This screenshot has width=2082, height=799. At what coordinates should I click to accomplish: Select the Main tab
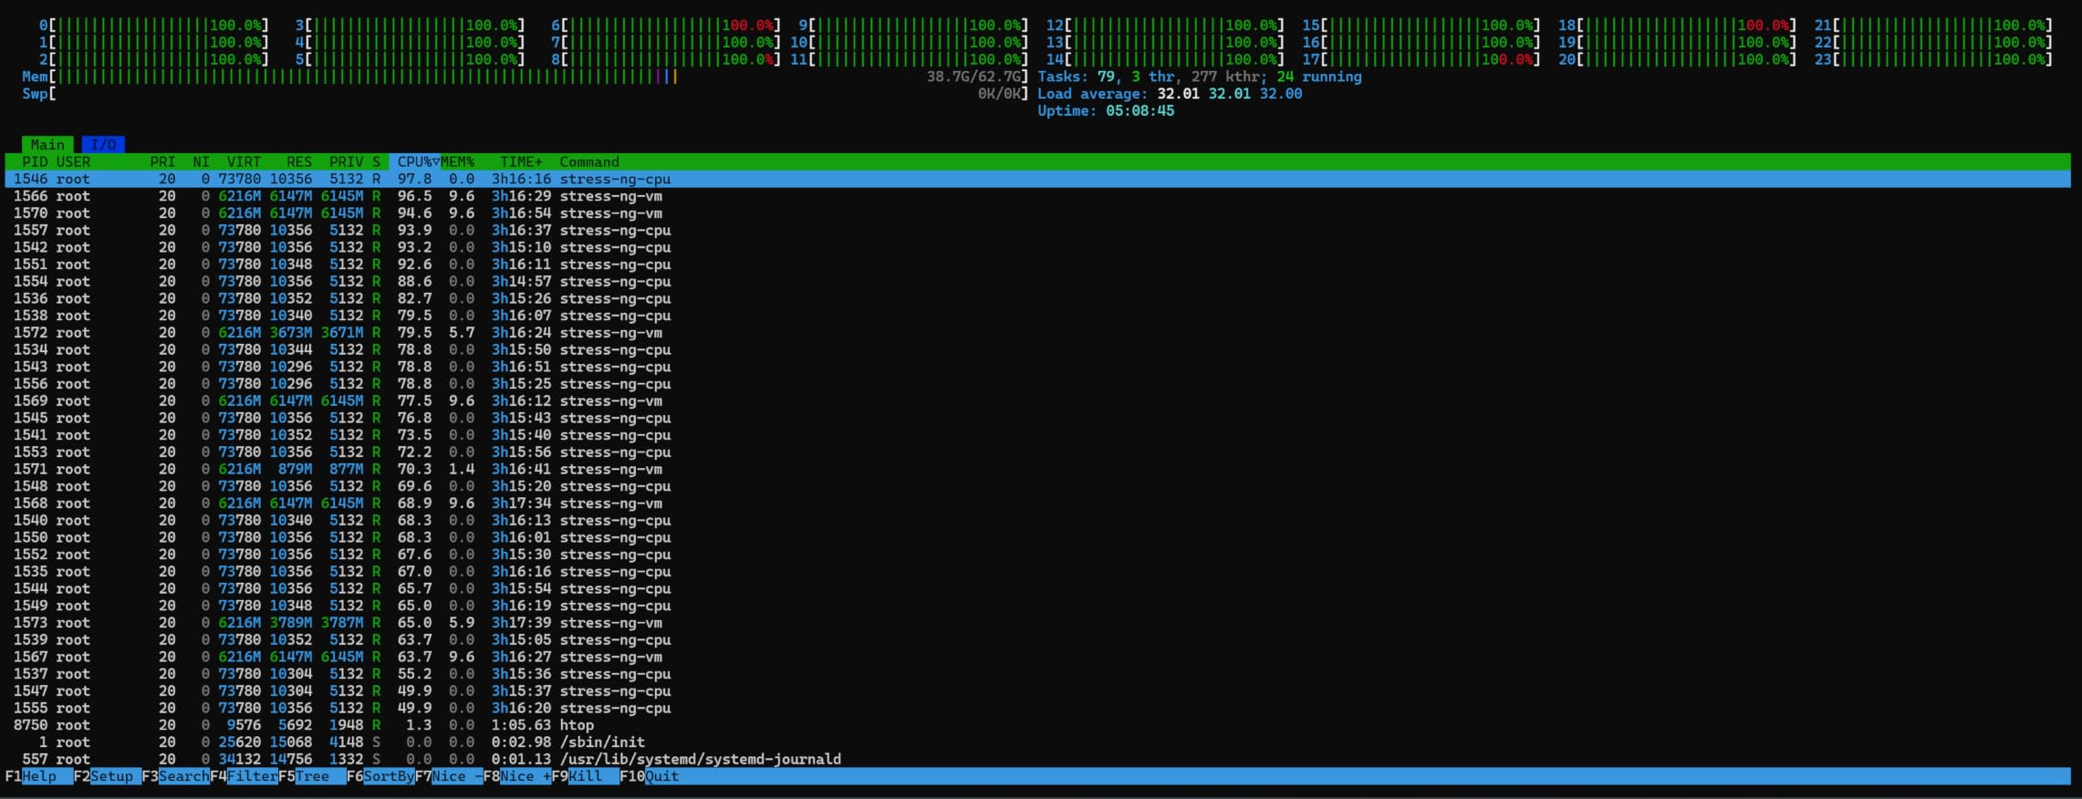(47, 145)
